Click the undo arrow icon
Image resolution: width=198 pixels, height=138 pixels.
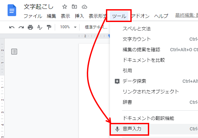[x=12, y=27]
